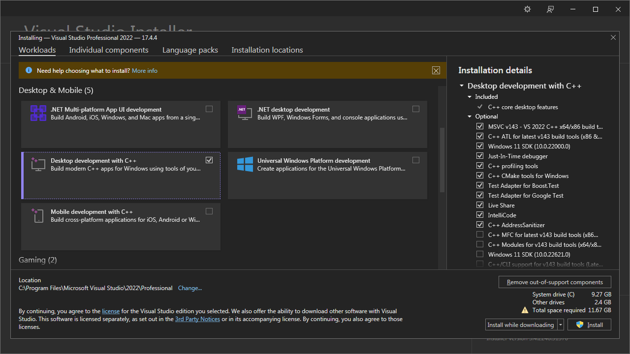Uncheck C++ profiling tools option
630x354 pixels.
click(480, 166)
